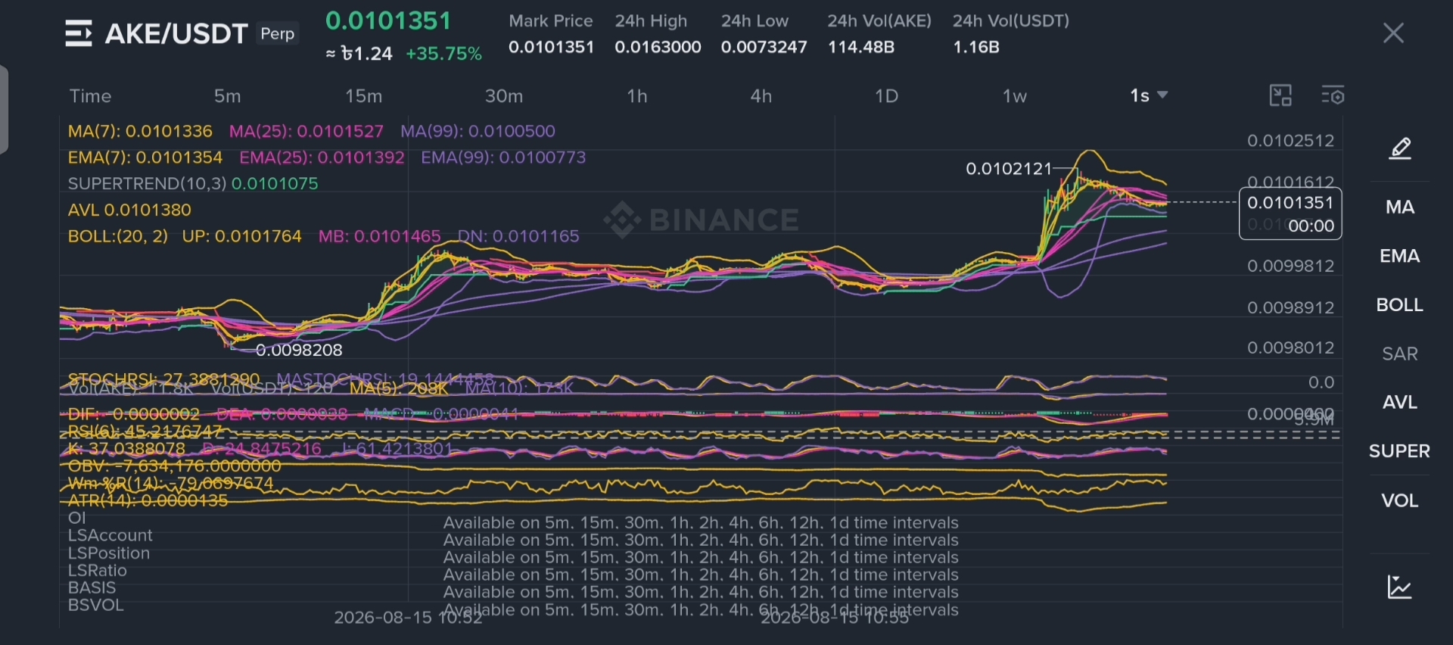Open chart indicator settings icon
The height and width of the screenshot is (645, 1453).
pos(1333,95)
